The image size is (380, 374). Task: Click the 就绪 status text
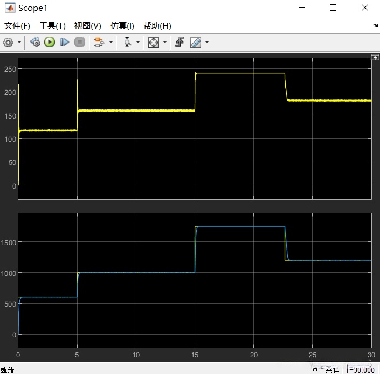click(8, 370)
